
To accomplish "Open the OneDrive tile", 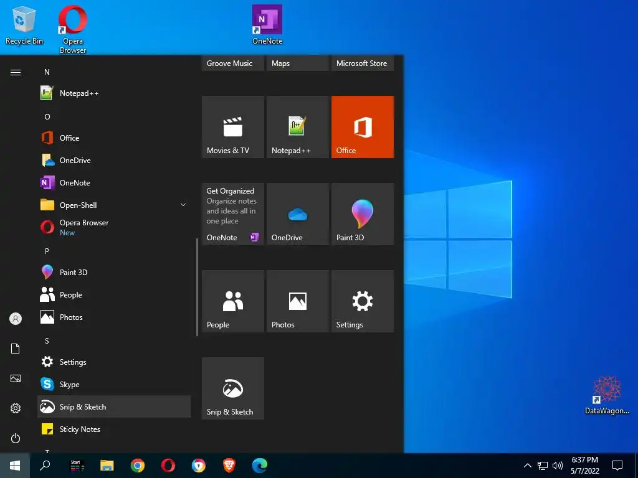I will (x=297, y=214).
